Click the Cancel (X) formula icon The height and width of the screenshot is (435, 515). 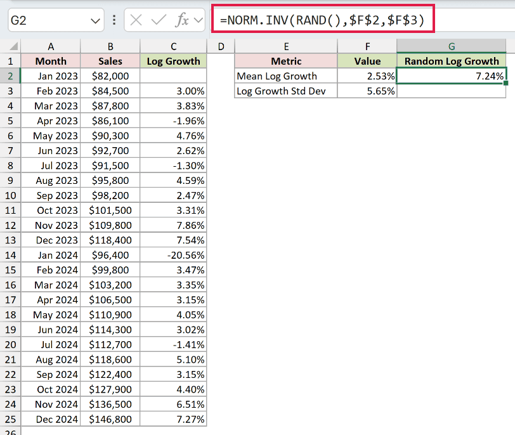pos(136,20)
